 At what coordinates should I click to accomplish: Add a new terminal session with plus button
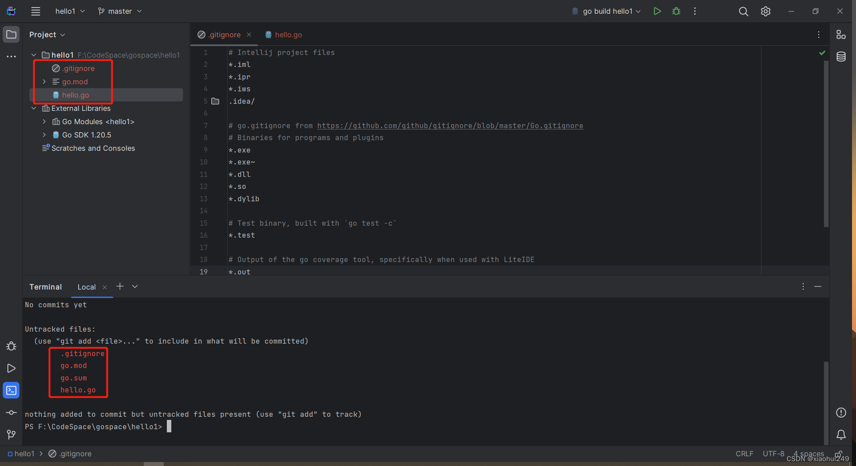(x=120, y=286)
